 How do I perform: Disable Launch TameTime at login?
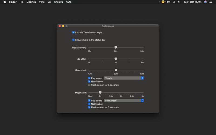coord(73,32)
